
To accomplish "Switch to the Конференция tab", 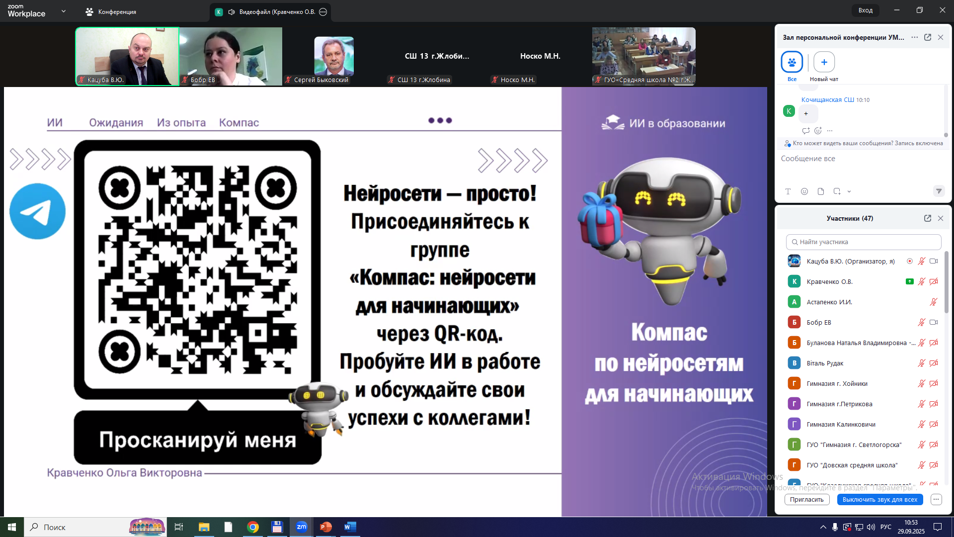I will coord(111,12).
